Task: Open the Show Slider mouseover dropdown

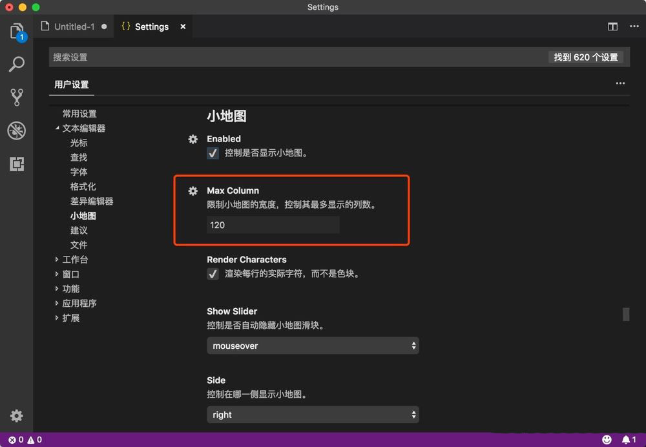Action: [x=313, y=346]
